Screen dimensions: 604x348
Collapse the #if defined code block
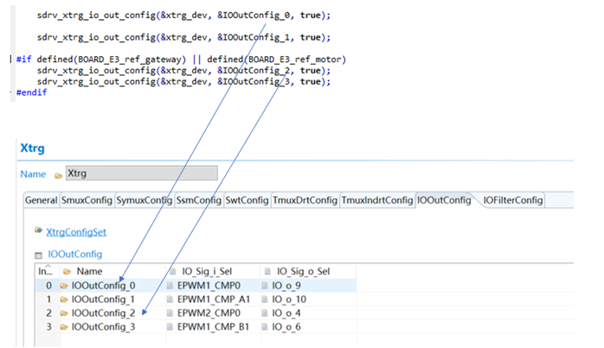tap(10, 60)
